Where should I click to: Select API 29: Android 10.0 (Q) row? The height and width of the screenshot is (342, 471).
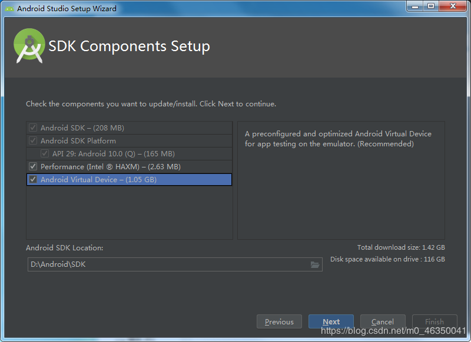(129, 153)
